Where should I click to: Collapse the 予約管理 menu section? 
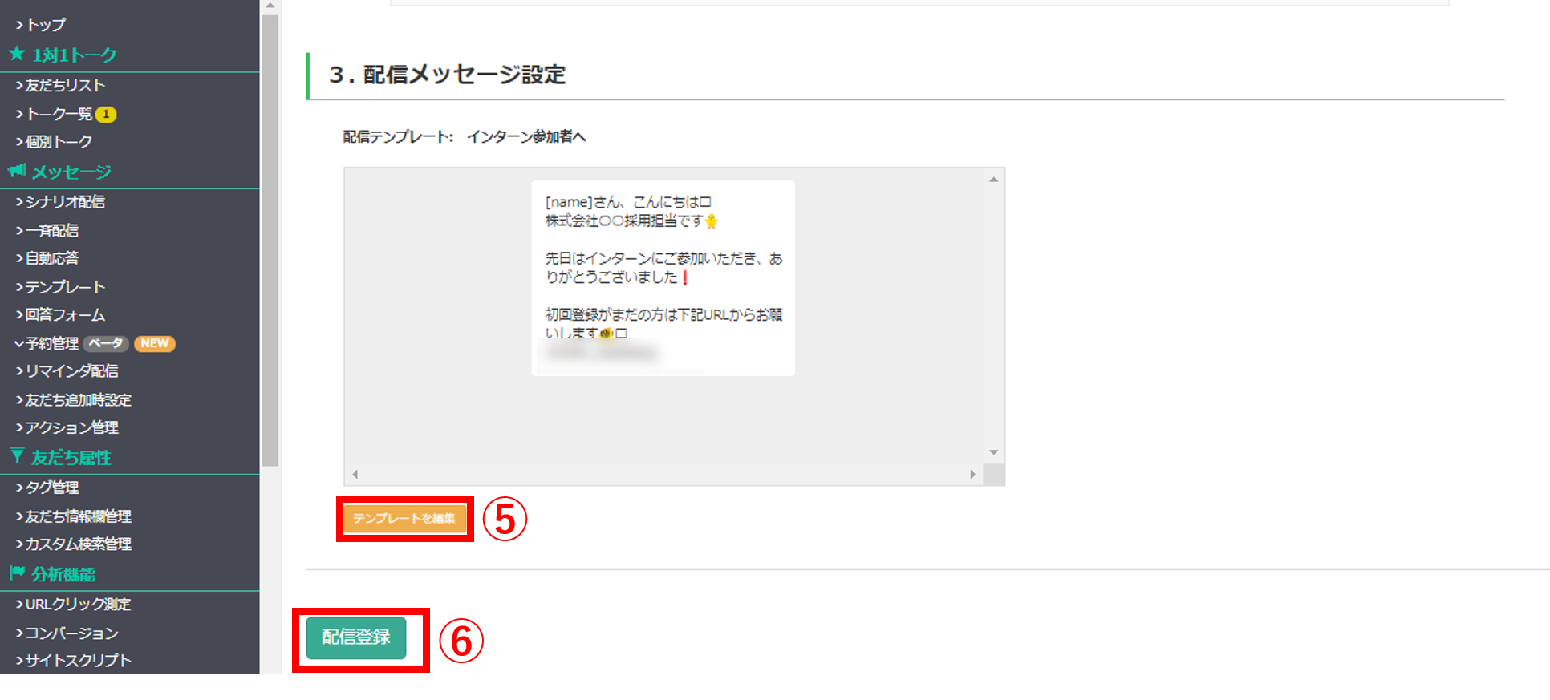pyautogui.click(x=47, y=343)
